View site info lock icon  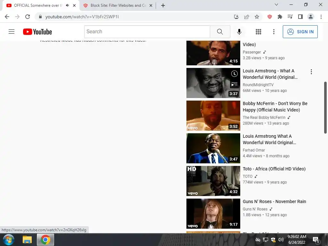pyautogui.click(x=40, y=17)
